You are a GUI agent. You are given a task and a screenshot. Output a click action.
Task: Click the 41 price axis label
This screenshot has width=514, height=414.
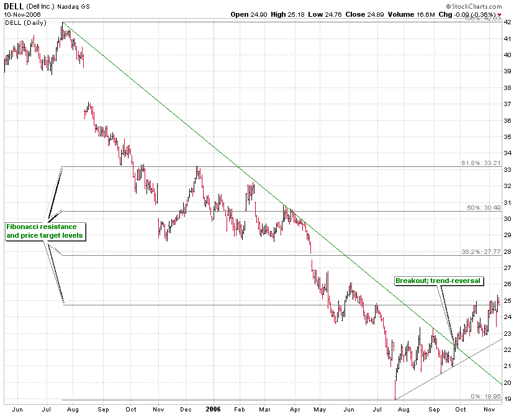pyautogui.click(x=507, y=38)
